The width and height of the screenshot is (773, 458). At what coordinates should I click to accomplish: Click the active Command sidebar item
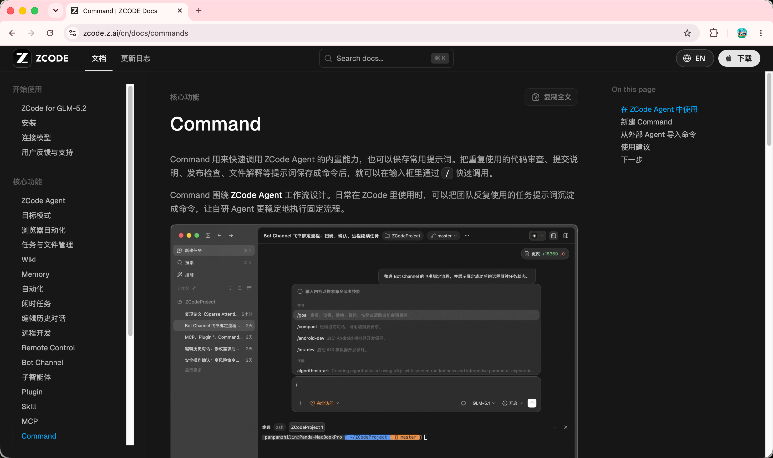[39, 436]
